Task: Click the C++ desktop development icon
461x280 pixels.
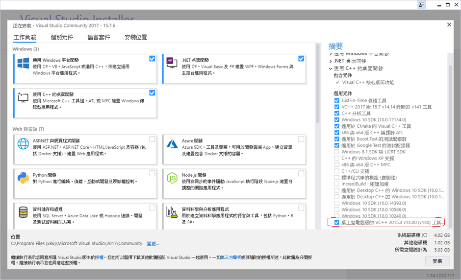Action: (x=23, y=97)
